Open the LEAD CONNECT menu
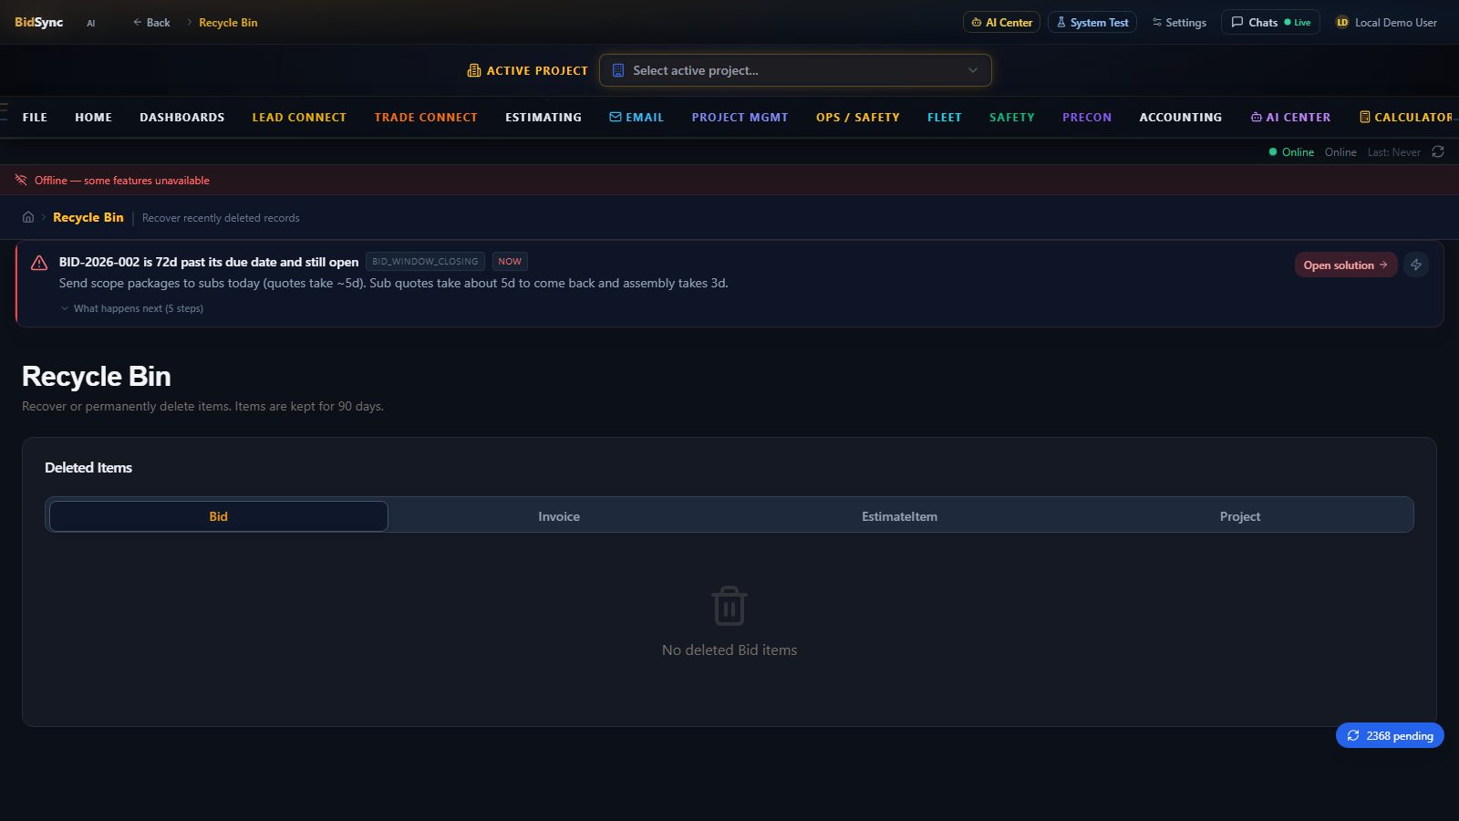The image size is (1459, 821). click(x=299, y=117)
